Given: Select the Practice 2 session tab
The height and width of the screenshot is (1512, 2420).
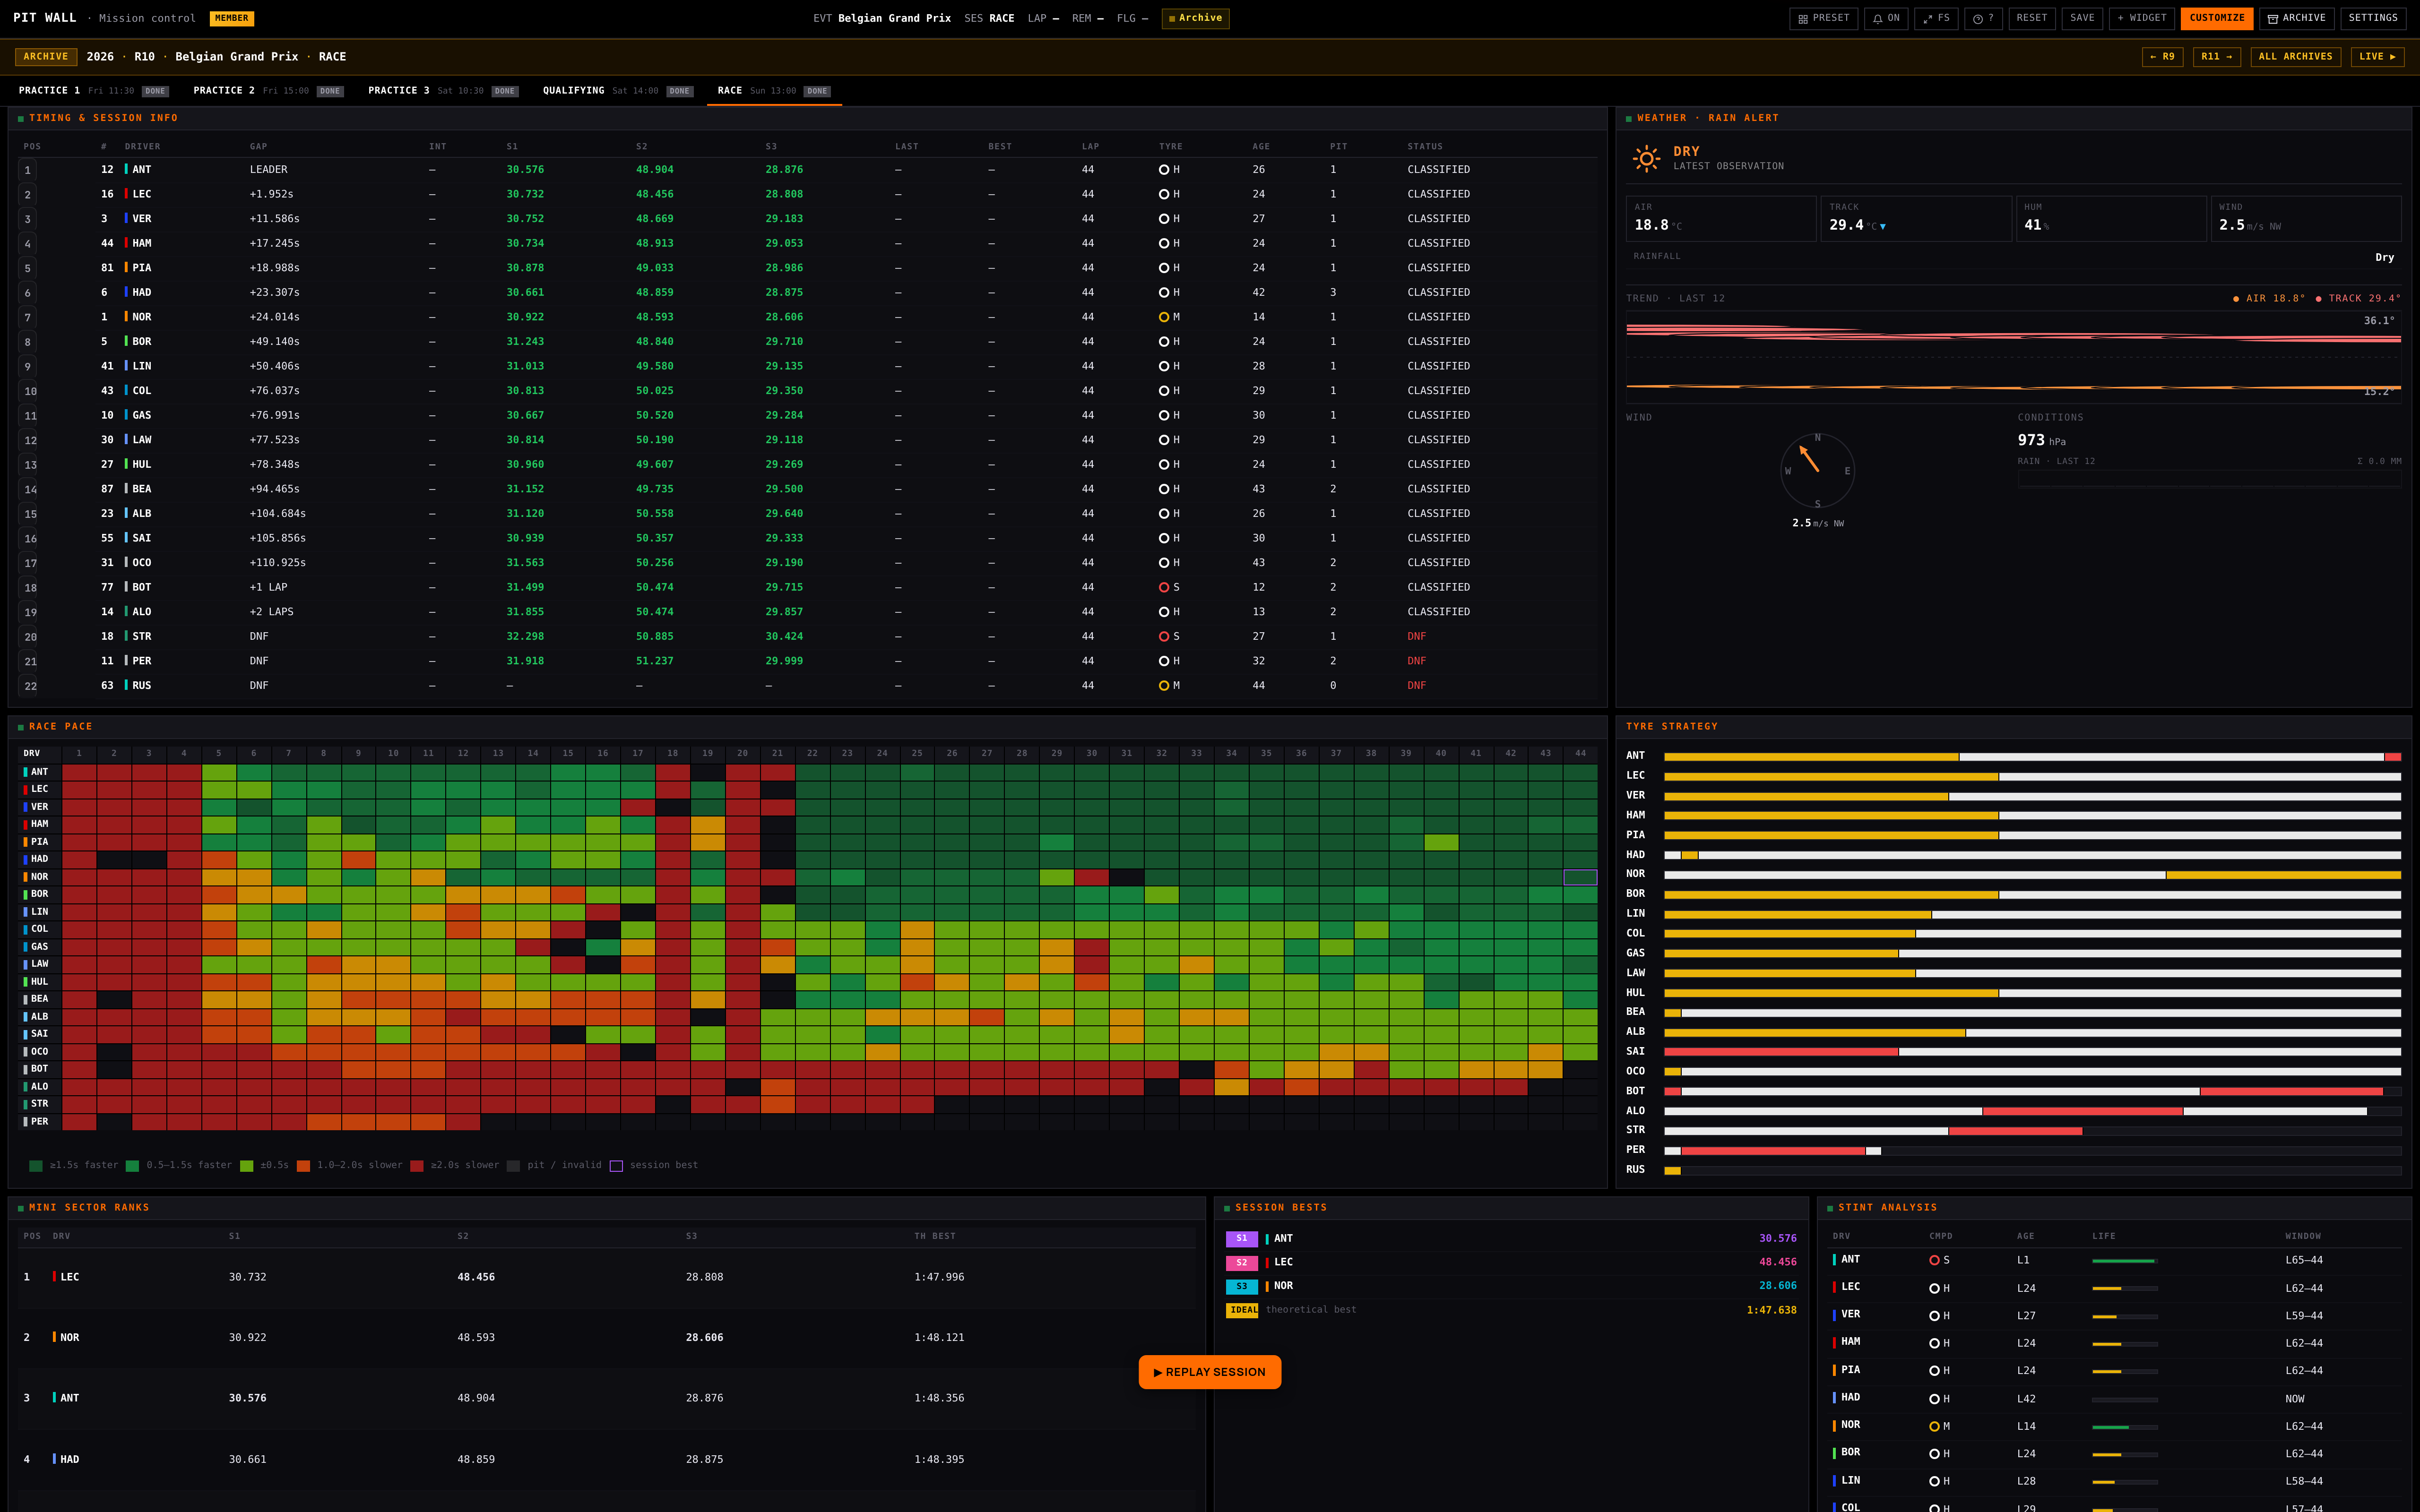Looking at the screenshot, I should [x=268, y=91].
